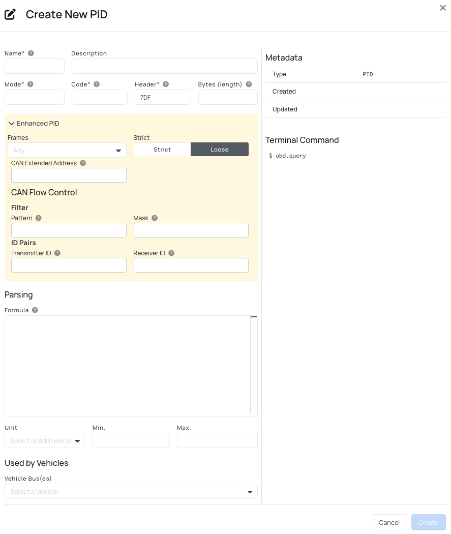Click the Cancel button
451x534 pixels.
tap(389, 522)
